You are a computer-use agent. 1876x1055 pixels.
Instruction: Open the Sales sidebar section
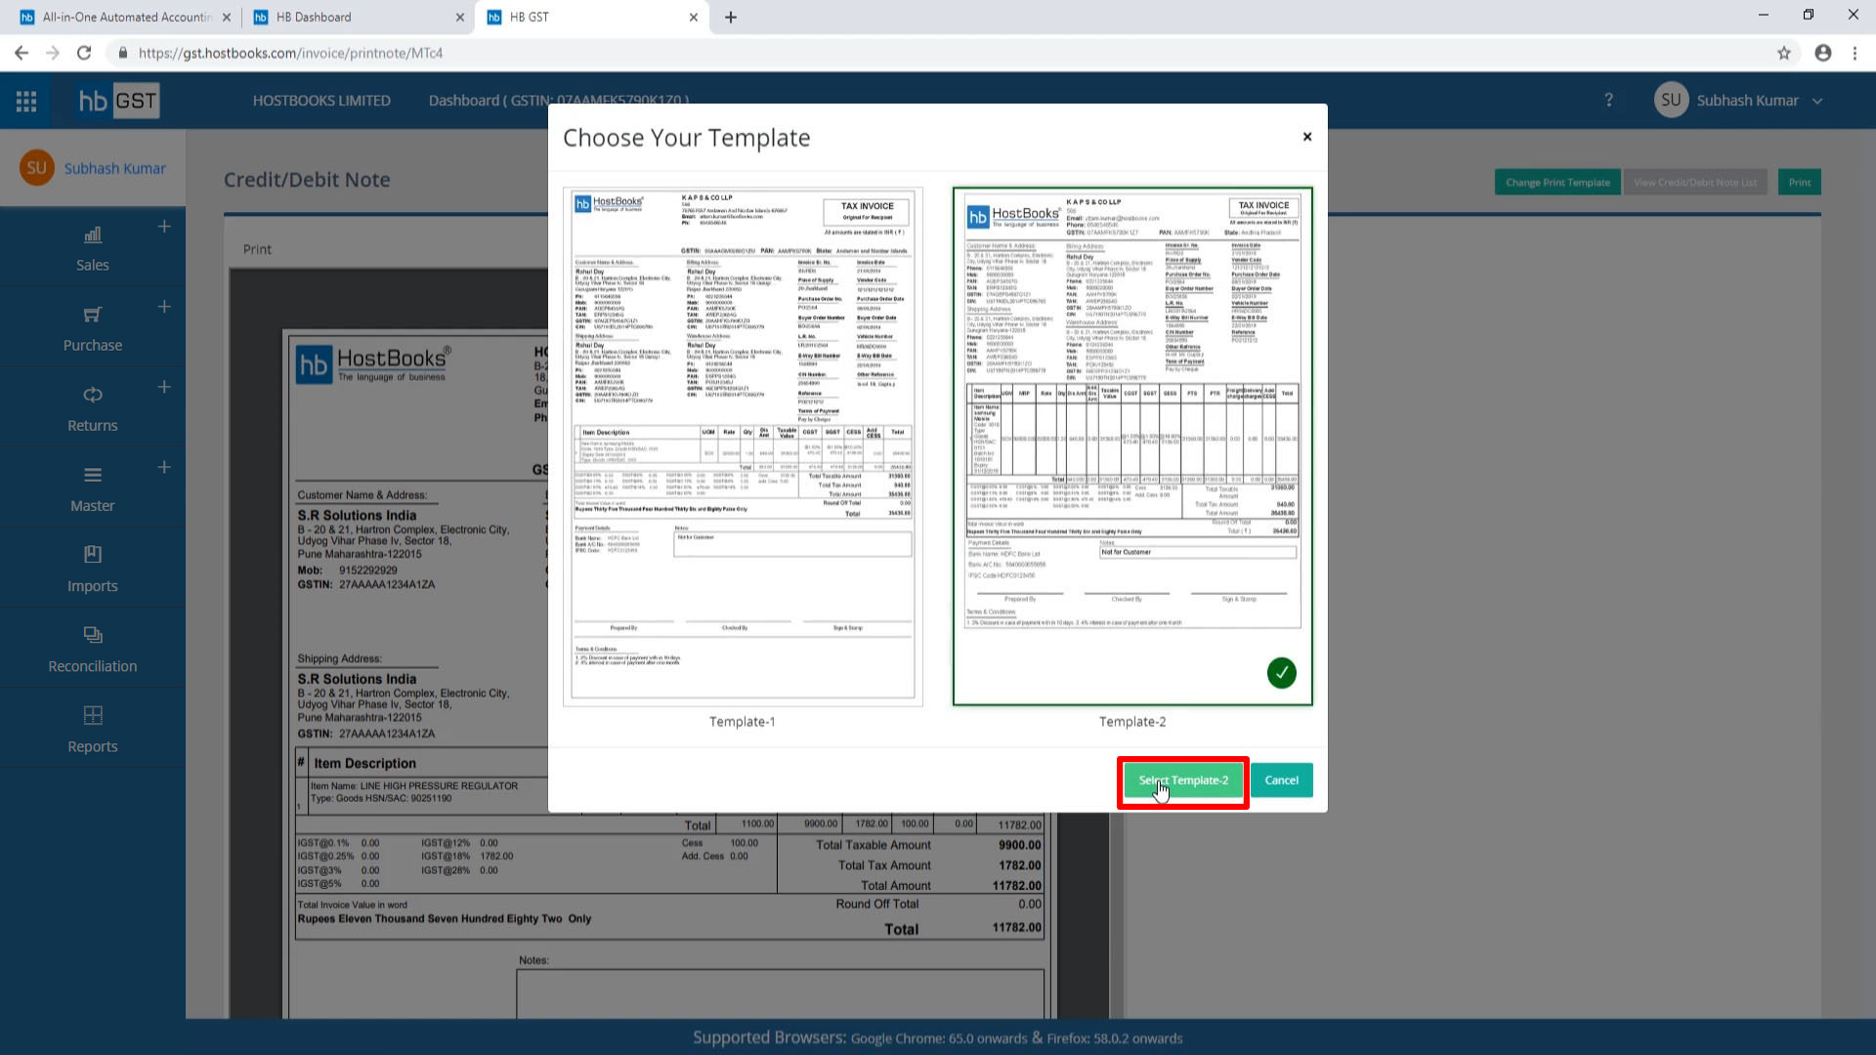click(93, 249)
